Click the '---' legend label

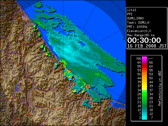150,59
